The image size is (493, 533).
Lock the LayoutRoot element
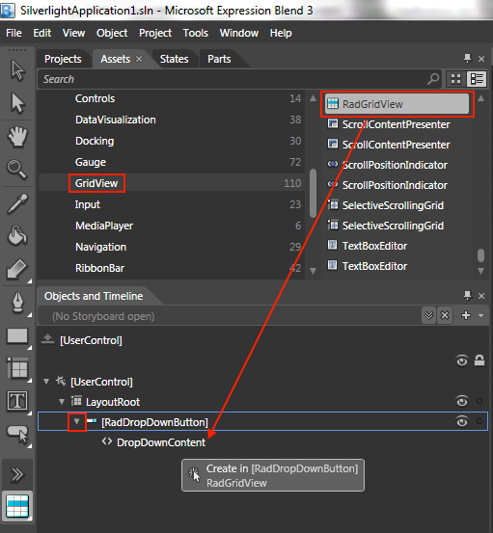pyautogui.click(x=479, y=402)
